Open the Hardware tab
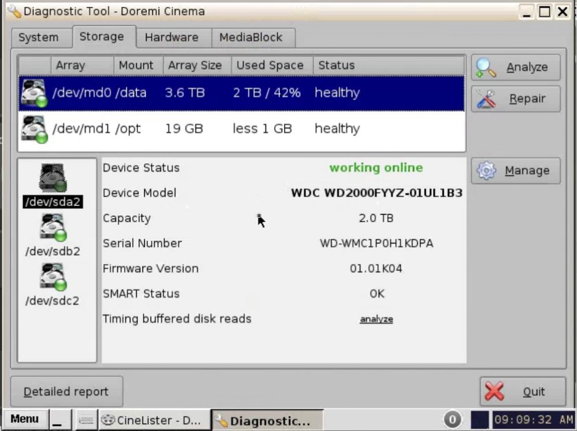This screenshot has width=577, height=431. click(x=171, y=38)
